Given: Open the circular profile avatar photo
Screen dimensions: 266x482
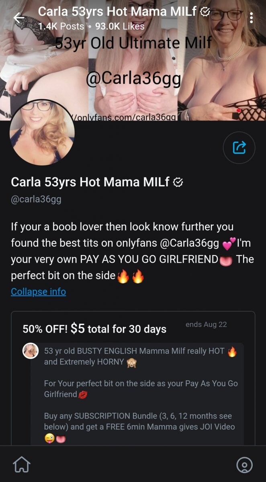Looking at the screenshot, I should 42,133.
